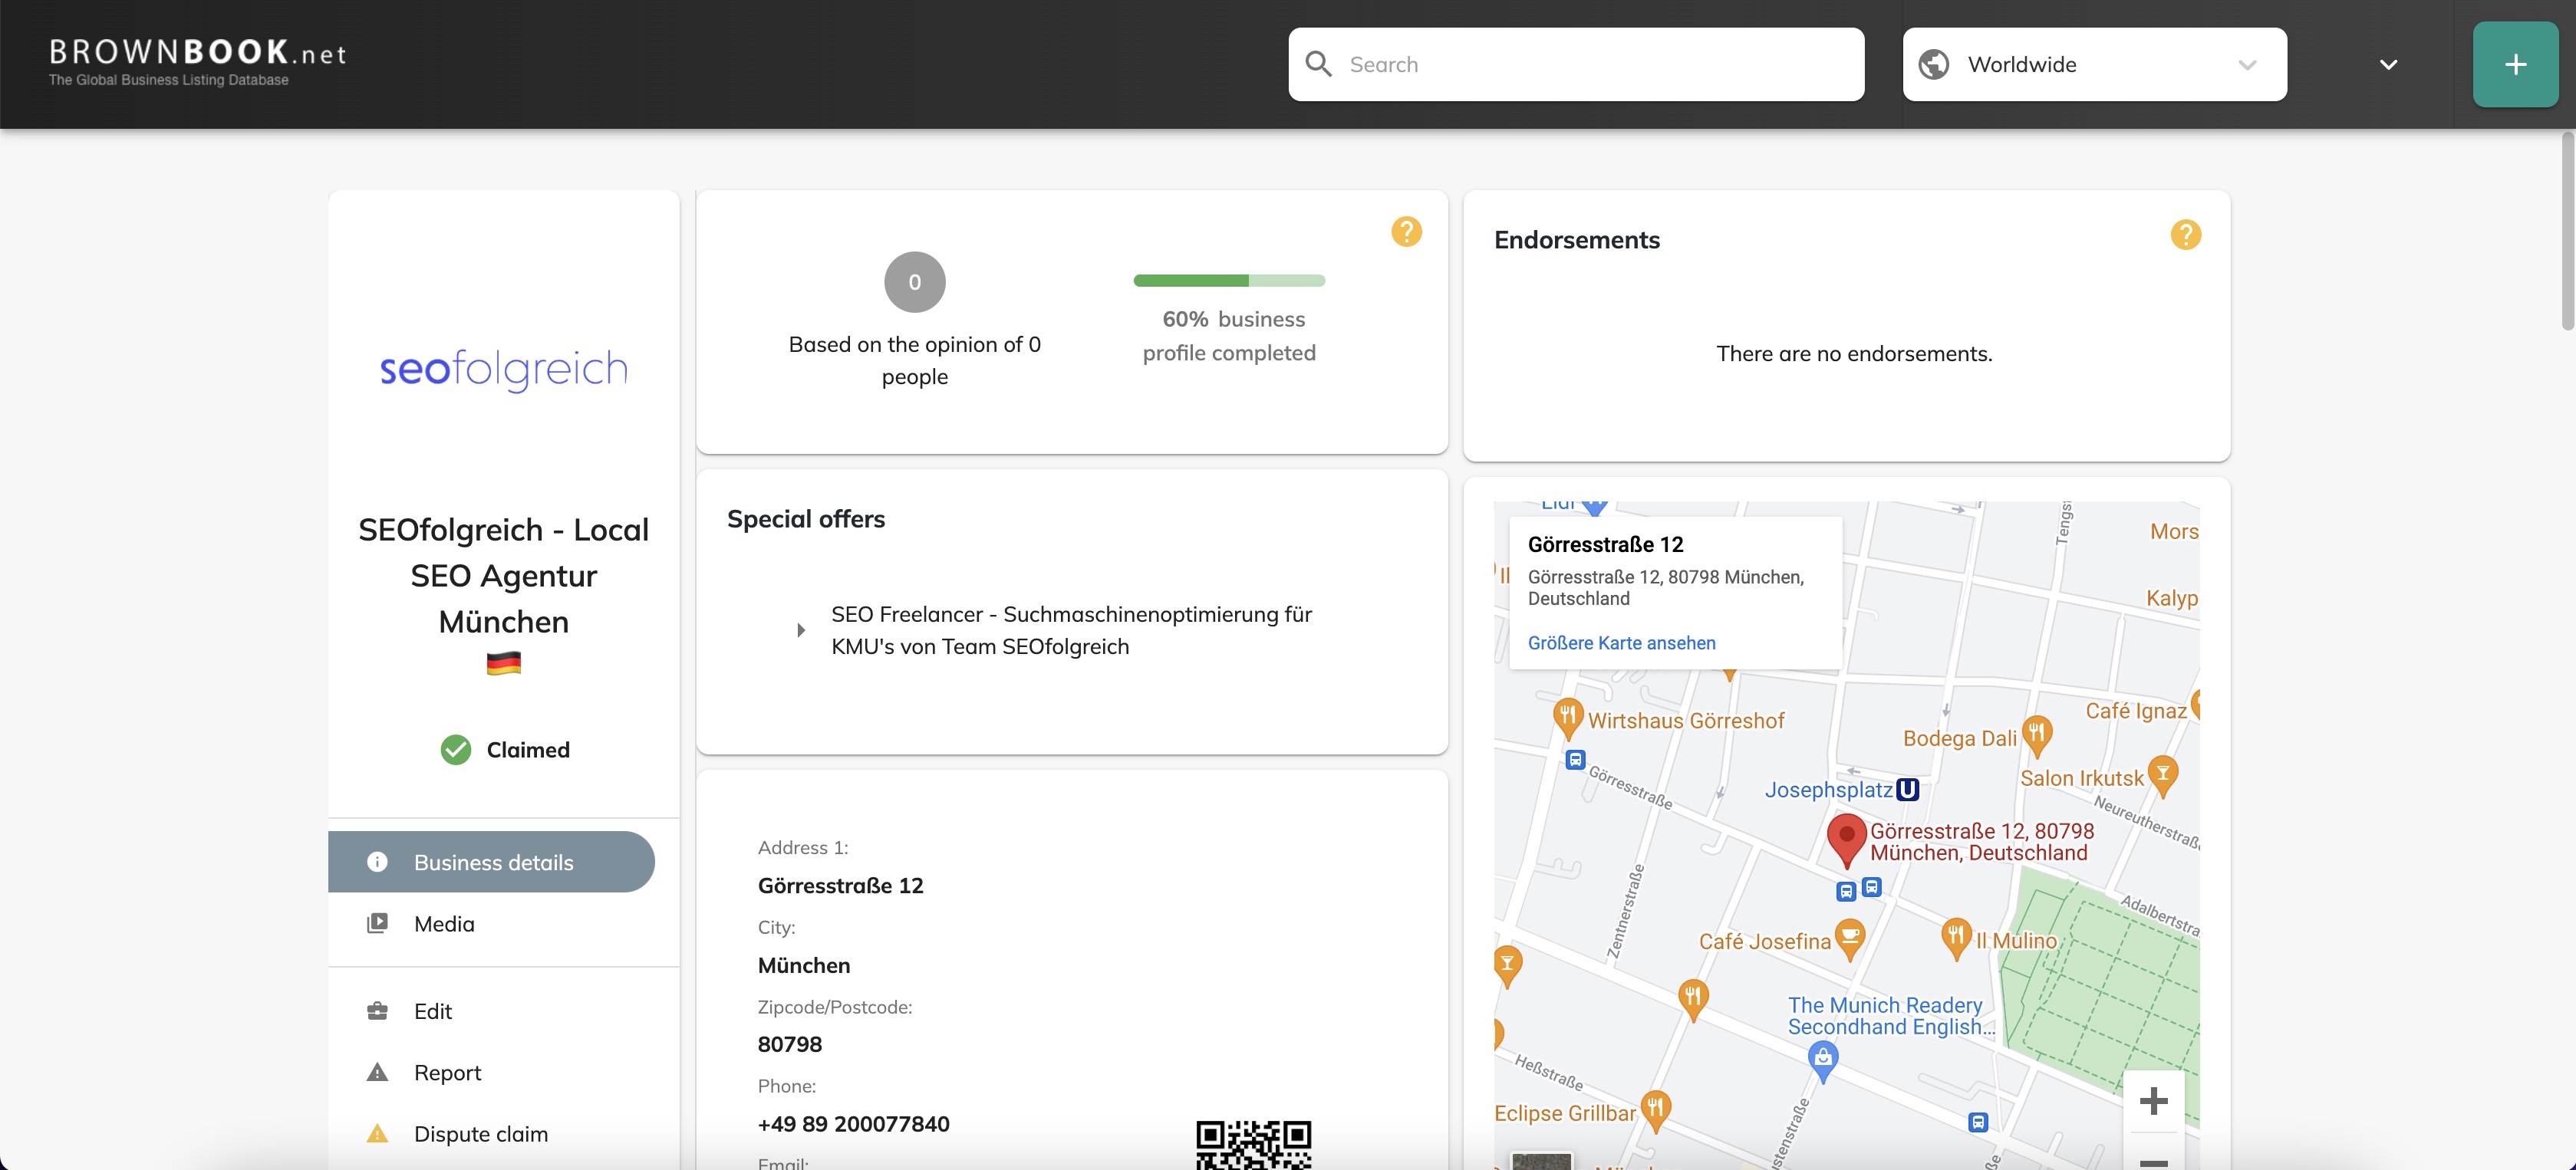Click the Bodega Dali map marker
The width and height of the screenshot is (2576, 1170).
[2036, 735]
